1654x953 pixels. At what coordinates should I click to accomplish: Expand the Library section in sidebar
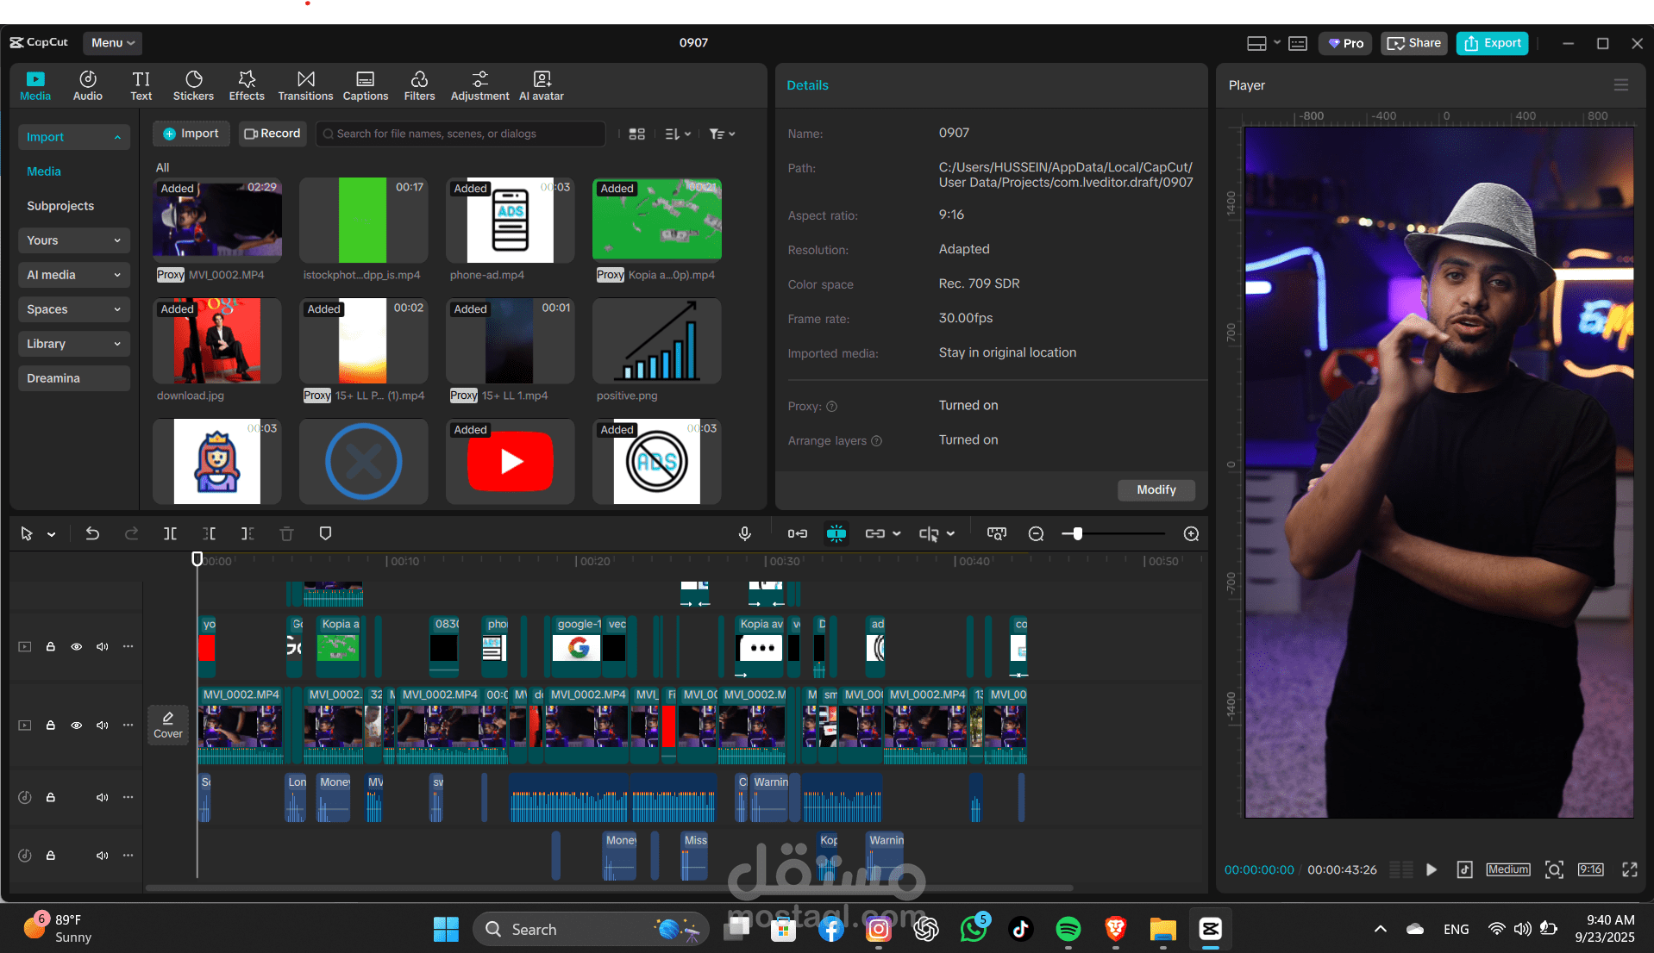74,344
